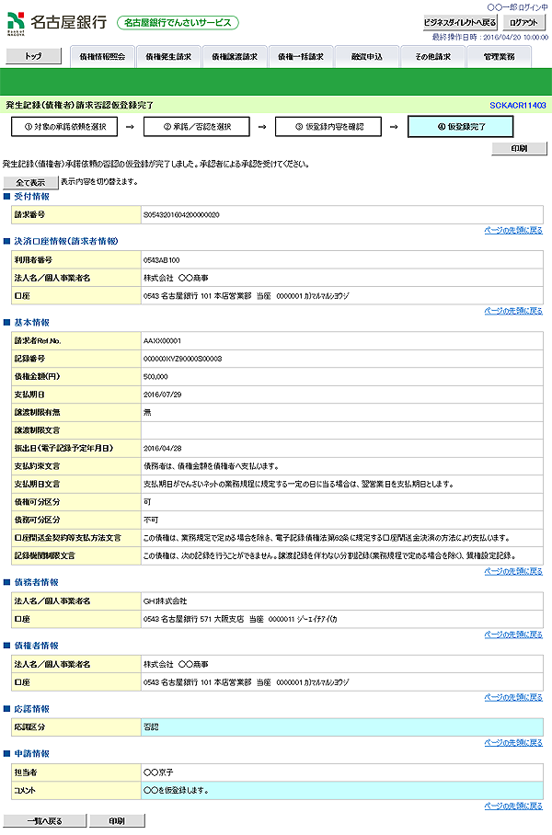Click the Ref No. value AAXX00001
Viewport: 552px width, 835px height.
(162, 341)
